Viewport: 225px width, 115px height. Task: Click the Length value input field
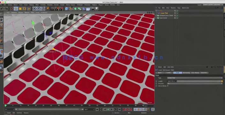[x=172, y=81]
